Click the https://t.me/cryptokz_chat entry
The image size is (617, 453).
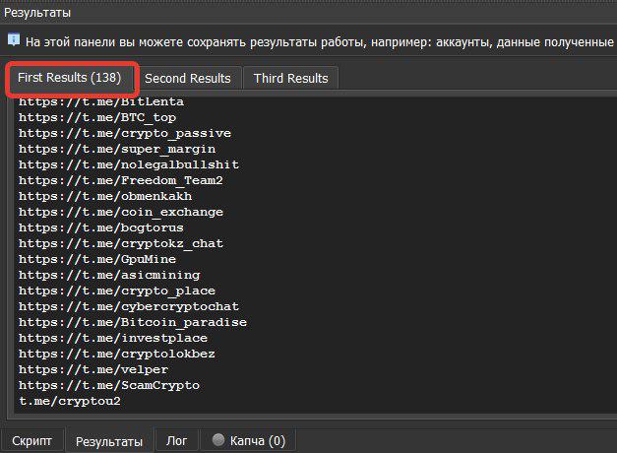click(x=120, y=243)
